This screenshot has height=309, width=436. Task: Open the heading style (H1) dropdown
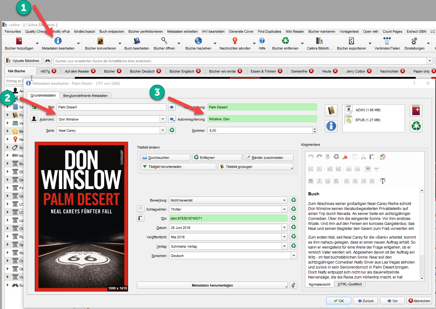[x=368, y=169]
